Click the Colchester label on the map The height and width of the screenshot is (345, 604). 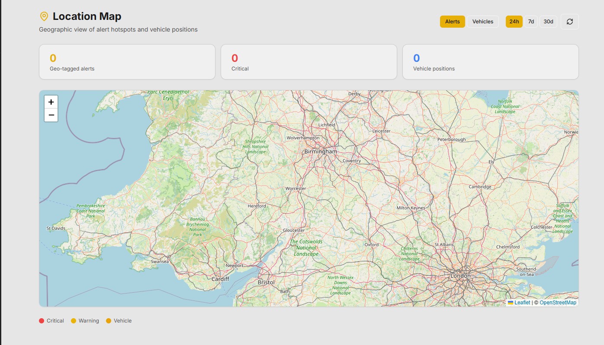pos(542,227)
